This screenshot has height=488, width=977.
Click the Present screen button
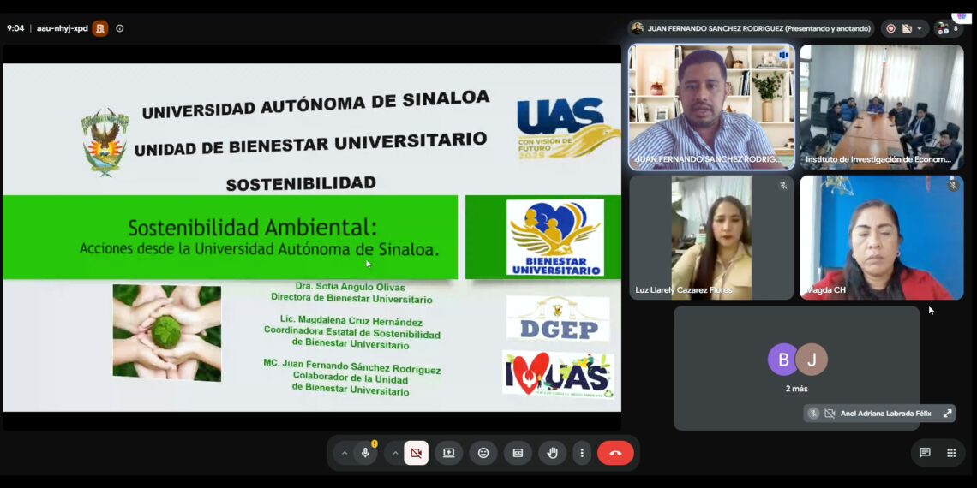pos(448,453)
